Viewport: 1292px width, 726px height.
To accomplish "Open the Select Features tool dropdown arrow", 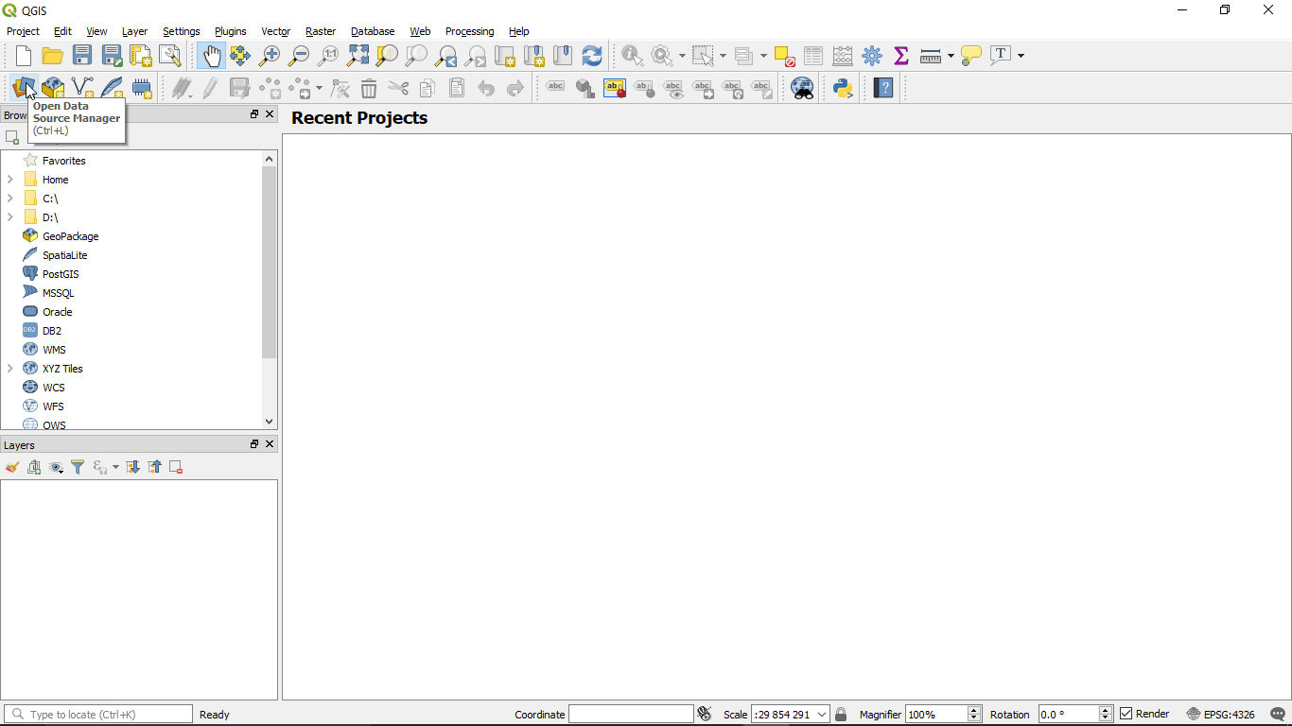I will [x=724, y=56].
